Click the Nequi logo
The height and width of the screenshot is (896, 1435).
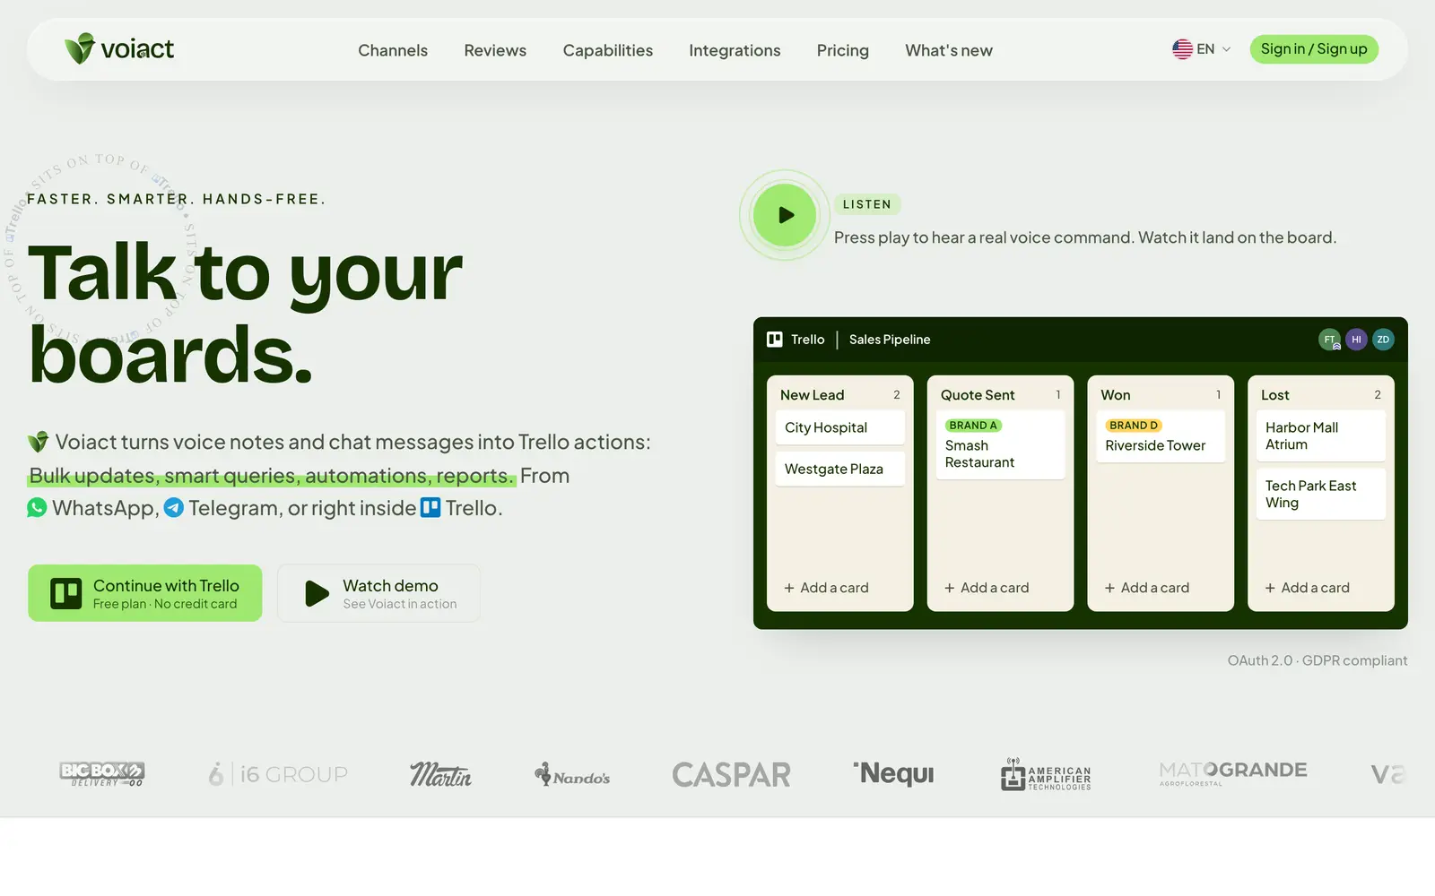point(893,773)
